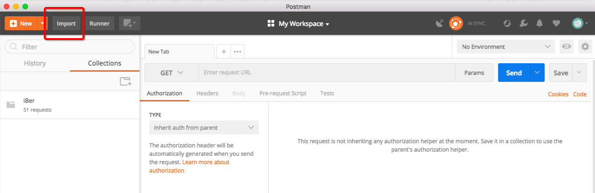This screenshot has width=595, height=193.
Task: Open the manage environments gear icon
Action: pyautogui.click(x=585, y=47)
